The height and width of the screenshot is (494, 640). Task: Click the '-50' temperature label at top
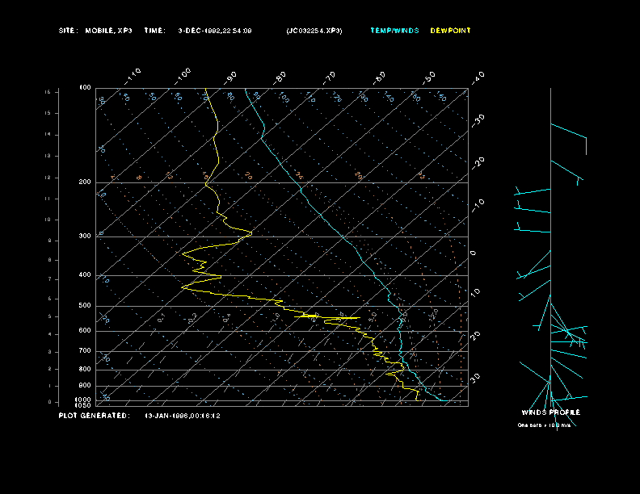coord(429,77)
